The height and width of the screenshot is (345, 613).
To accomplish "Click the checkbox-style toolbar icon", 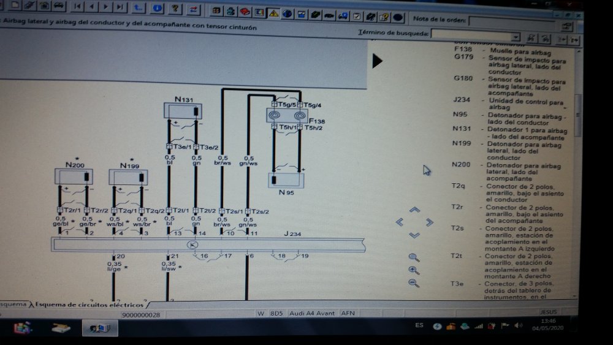I will (x=357, y=17).
